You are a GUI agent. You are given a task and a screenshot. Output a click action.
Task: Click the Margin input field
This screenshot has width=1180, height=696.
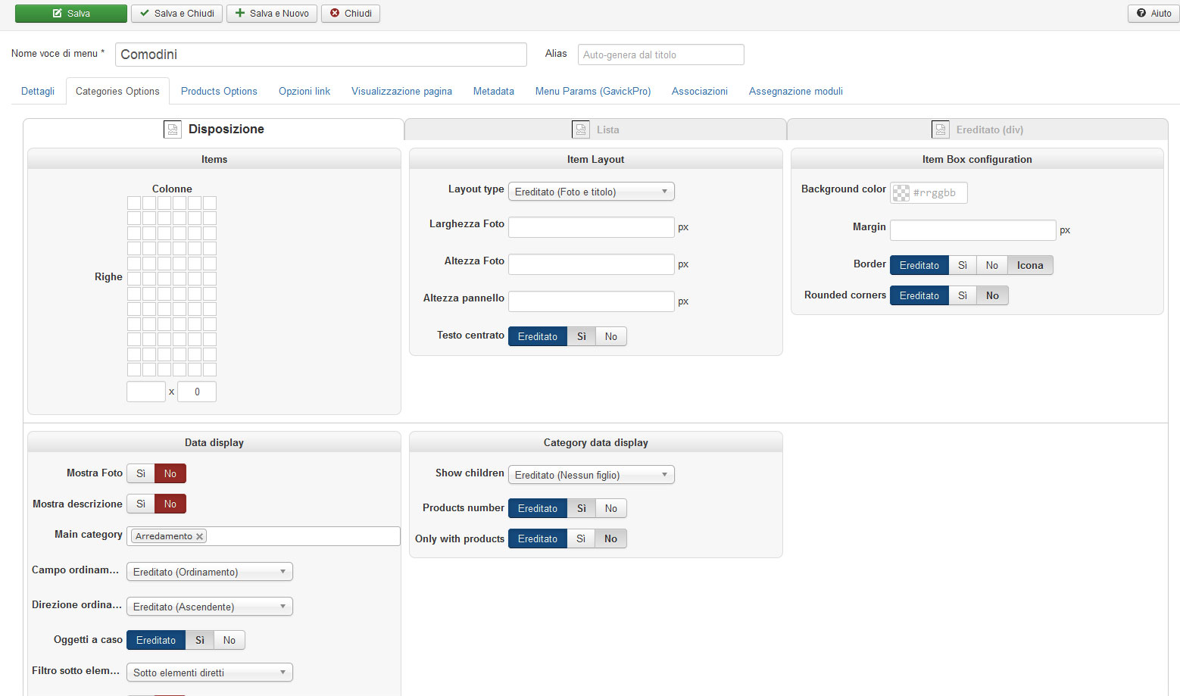(x=973, y=230)
